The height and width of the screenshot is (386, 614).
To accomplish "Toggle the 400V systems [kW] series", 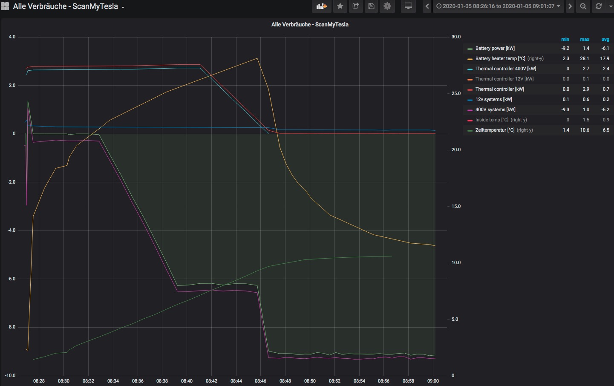I will point(496,110).
